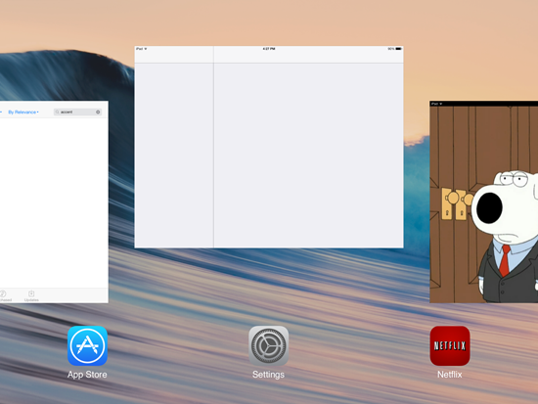
Task: Open By Relevance sort dropdown in App Store
Action: tap(23, 112)
